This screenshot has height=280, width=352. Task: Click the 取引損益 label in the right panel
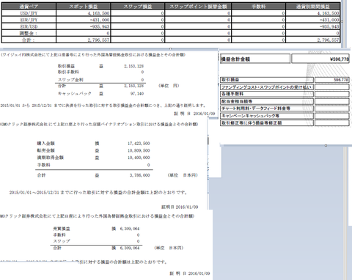coord(267,80)
